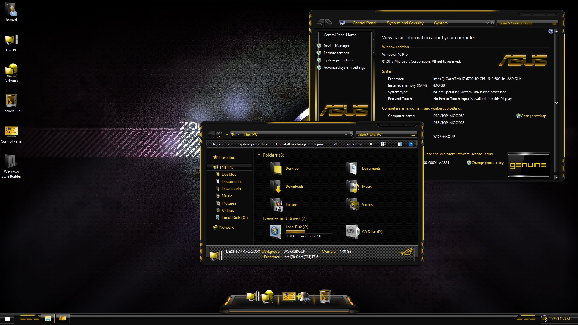This screenshot has width=578, height=325.
Task: Open Device Manager link
Action: tap(336, 46)
